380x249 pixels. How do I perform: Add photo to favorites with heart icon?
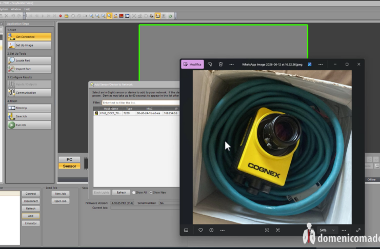point(201,230)
